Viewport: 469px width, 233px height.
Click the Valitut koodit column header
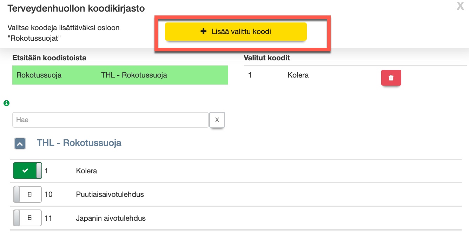267,58
